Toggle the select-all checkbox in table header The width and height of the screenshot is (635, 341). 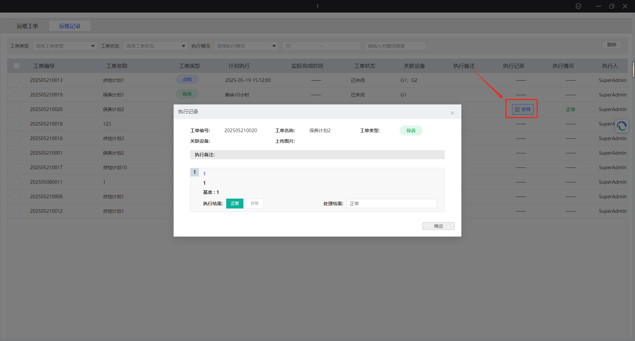pos(17,66)
